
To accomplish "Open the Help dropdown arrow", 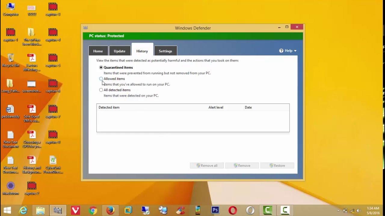I will (x=295, y=51).
